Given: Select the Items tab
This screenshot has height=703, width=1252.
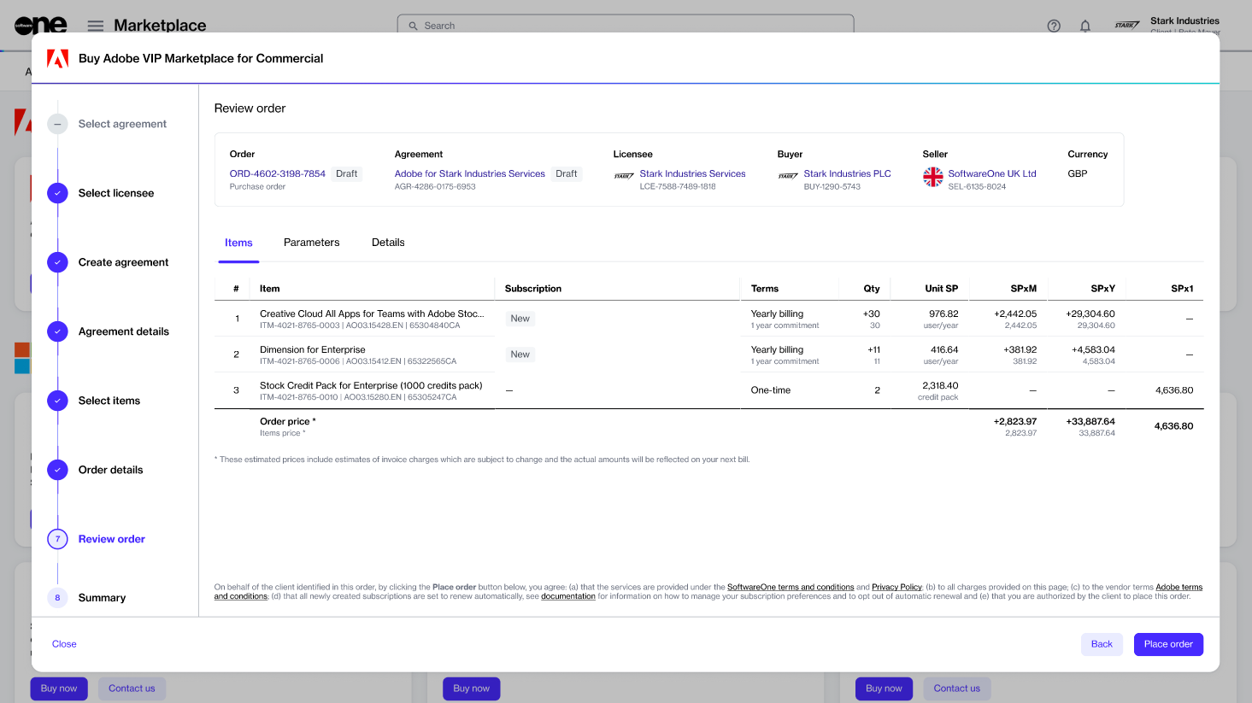Looking at the screenshot, I should [x=238, y=243].
